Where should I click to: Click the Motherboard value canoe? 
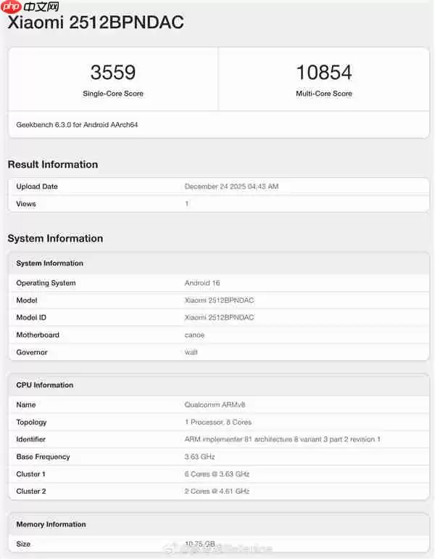(x=194, y=335)
